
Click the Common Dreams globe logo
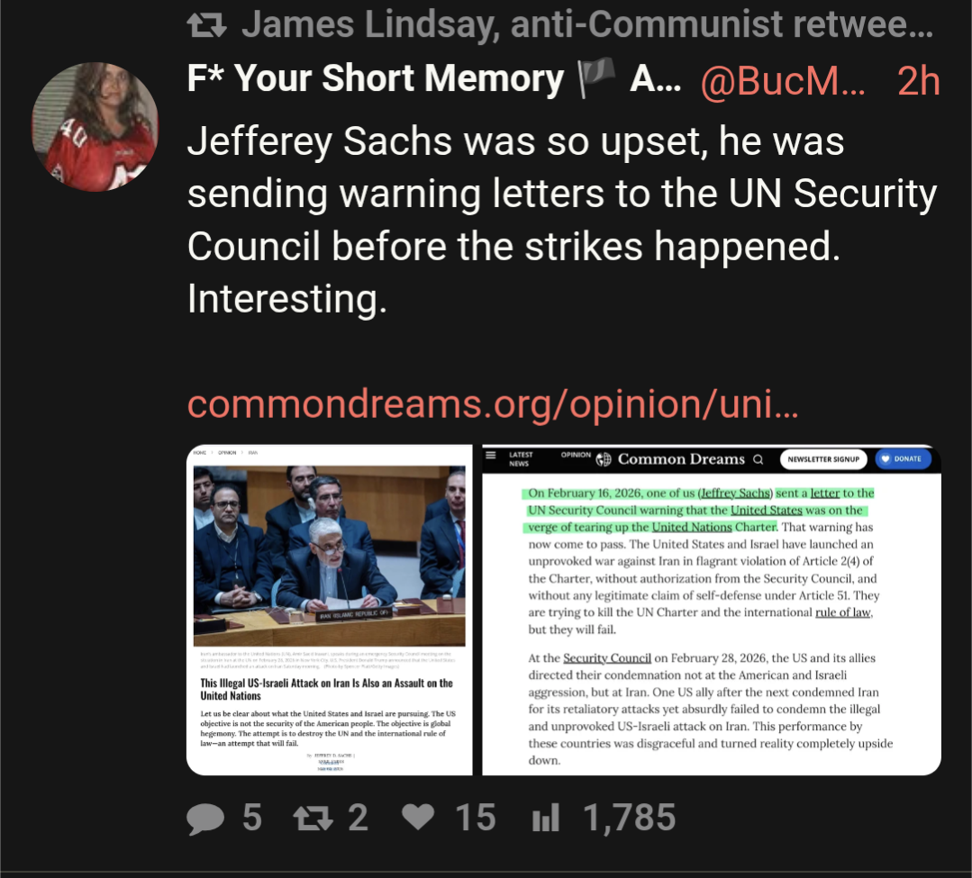coord(604,459)
